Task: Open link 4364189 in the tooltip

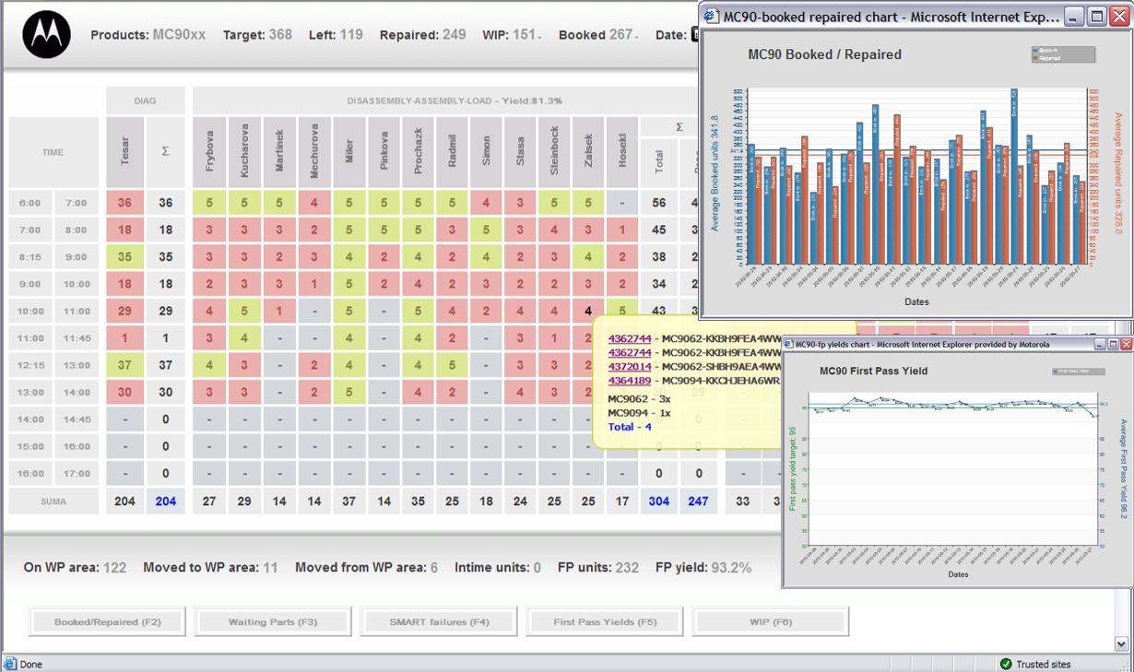Action: tap(630, 381)
